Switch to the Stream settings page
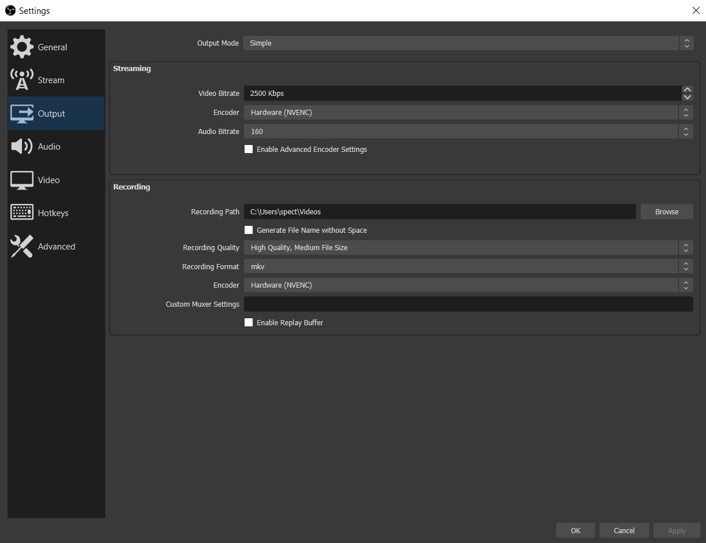Screen dimensions: 706x543 click(51, 80)
